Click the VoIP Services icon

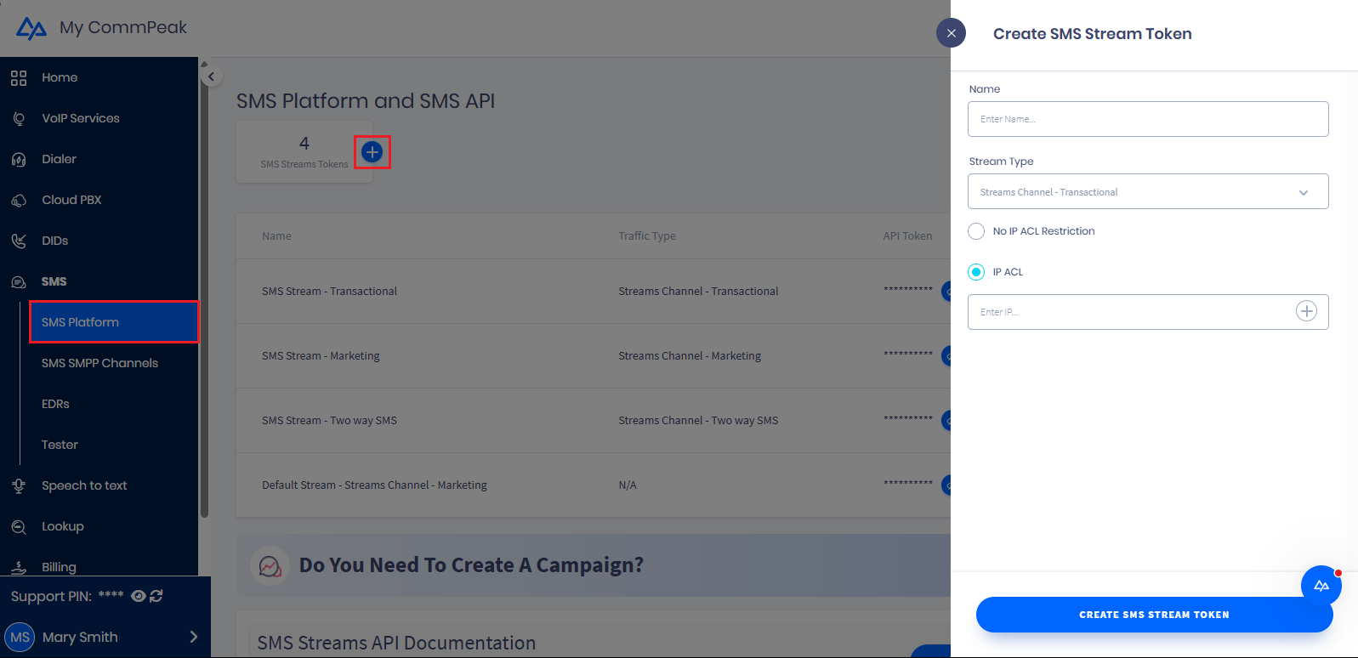point(19,119)
